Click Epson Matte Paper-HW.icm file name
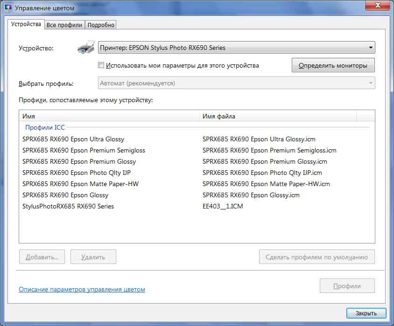The image size is (394, 326). (266, 184)
